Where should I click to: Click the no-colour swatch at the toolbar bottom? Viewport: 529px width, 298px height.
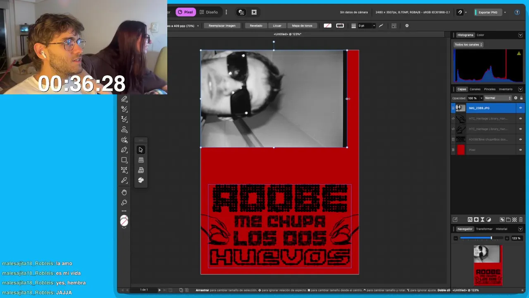coord(124,221)
